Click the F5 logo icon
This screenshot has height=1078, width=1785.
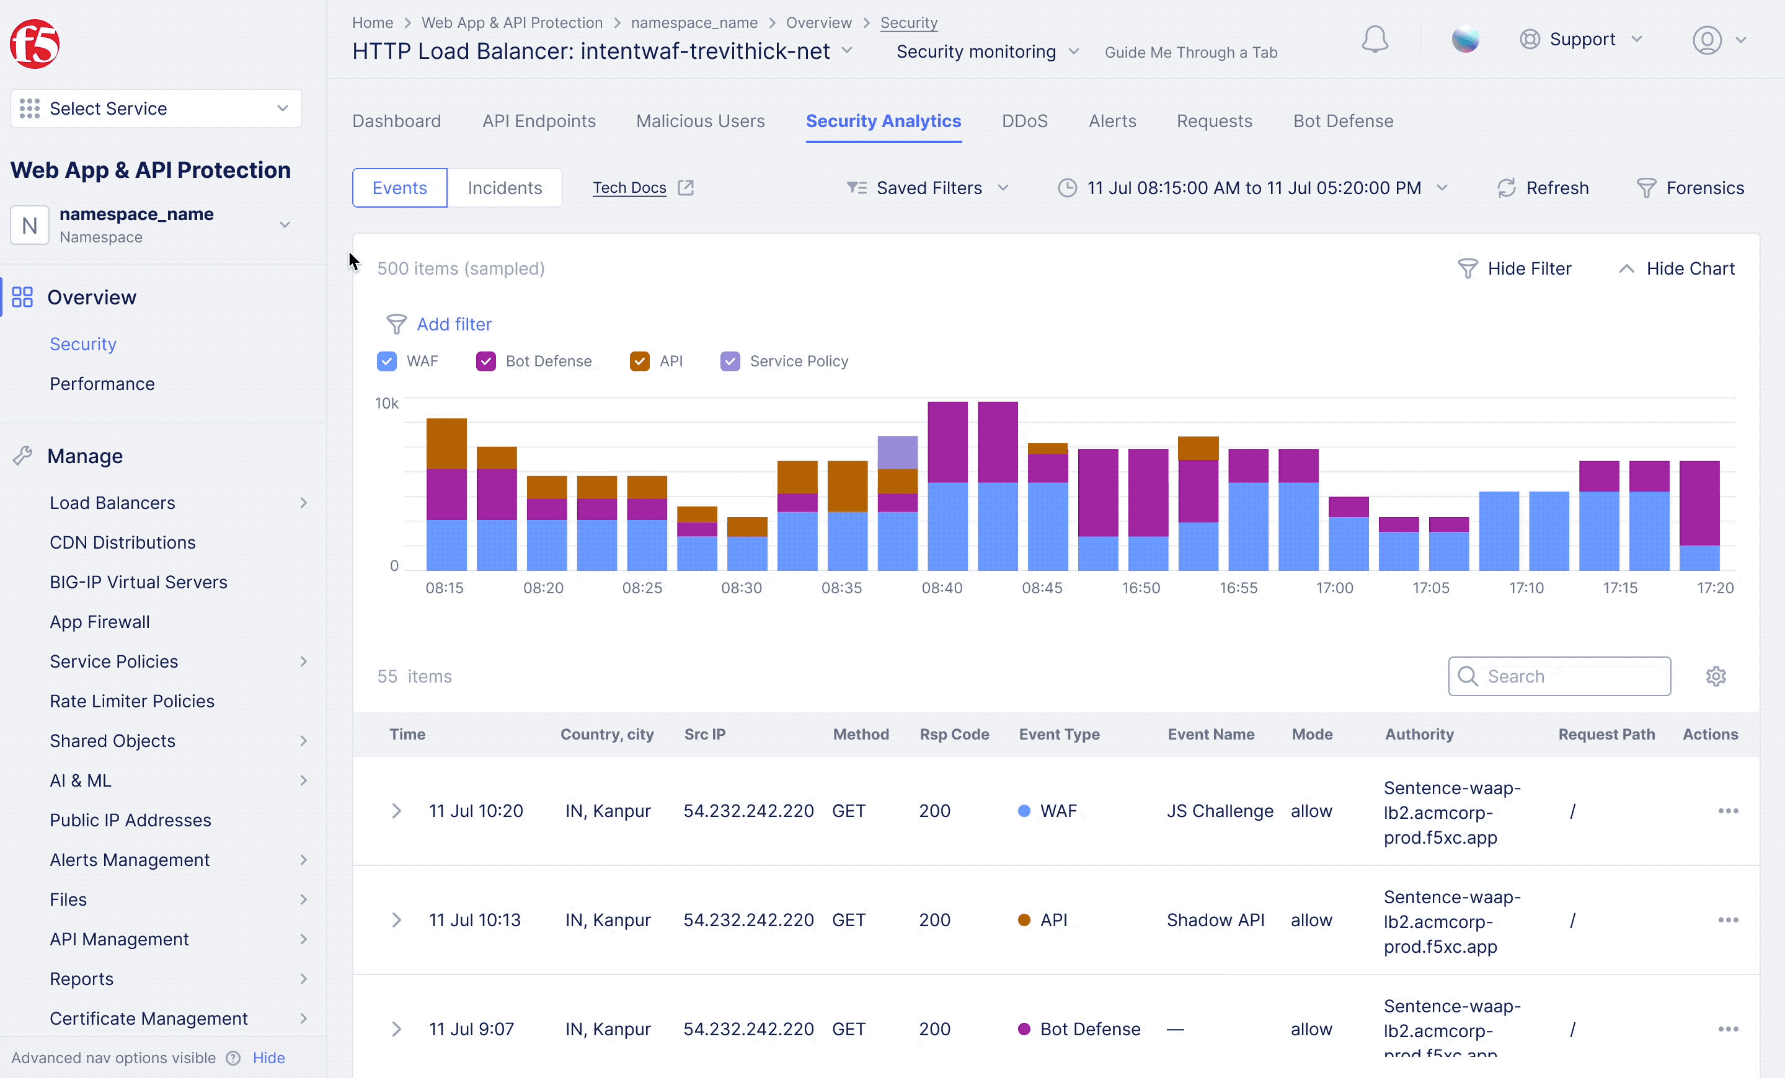tap(34, 44)
